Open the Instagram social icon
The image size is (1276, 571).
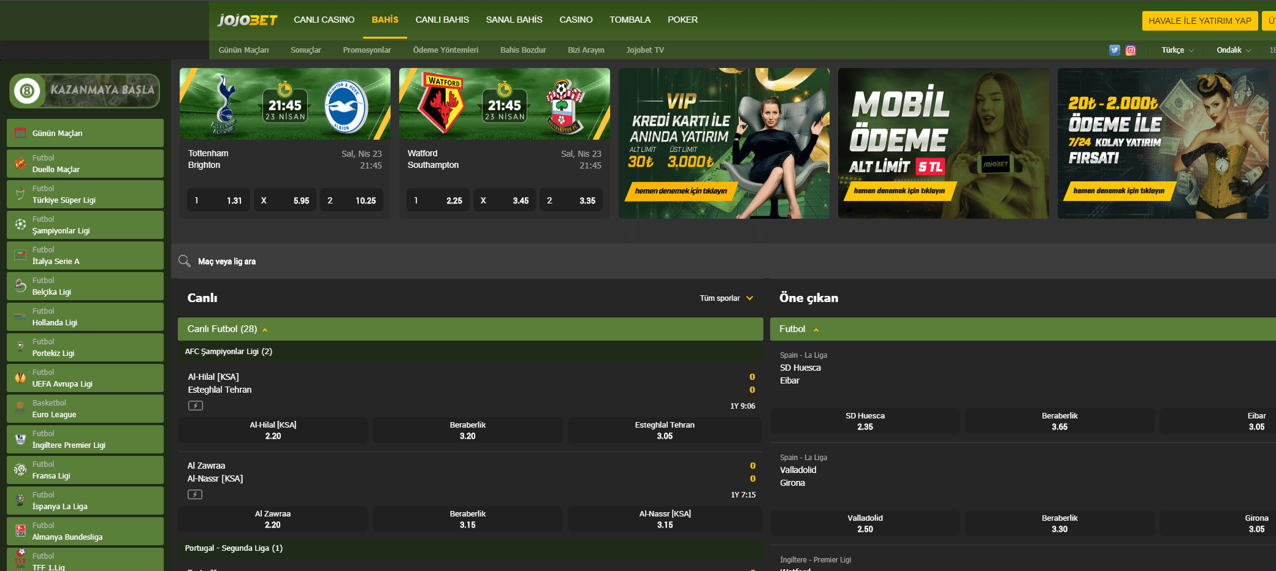(x=1131, y=50)
